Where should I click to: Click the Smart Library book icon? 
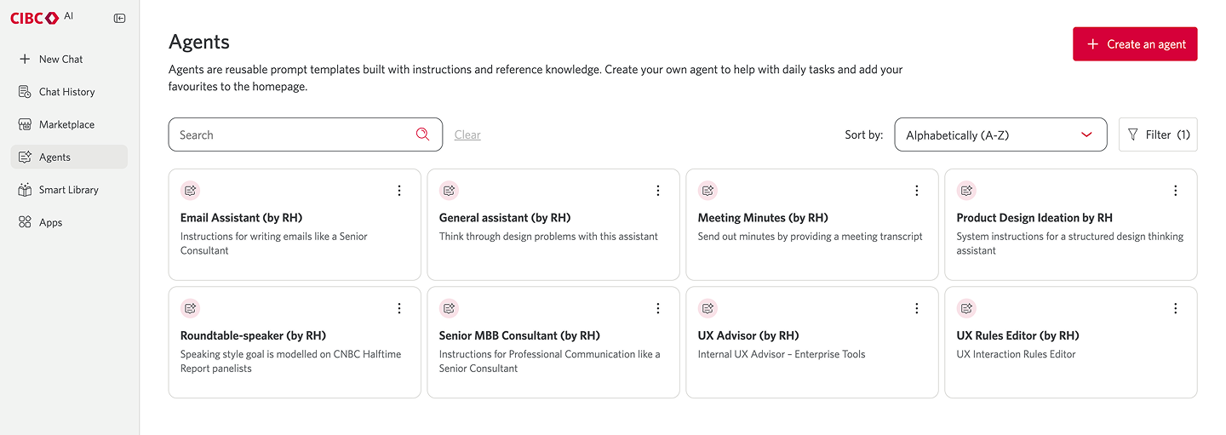pyautogui.click(x=25, y=190)
